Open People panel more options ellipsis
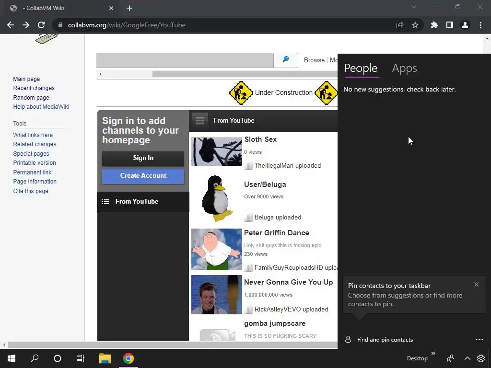491x368 pixels. (479, 340)
